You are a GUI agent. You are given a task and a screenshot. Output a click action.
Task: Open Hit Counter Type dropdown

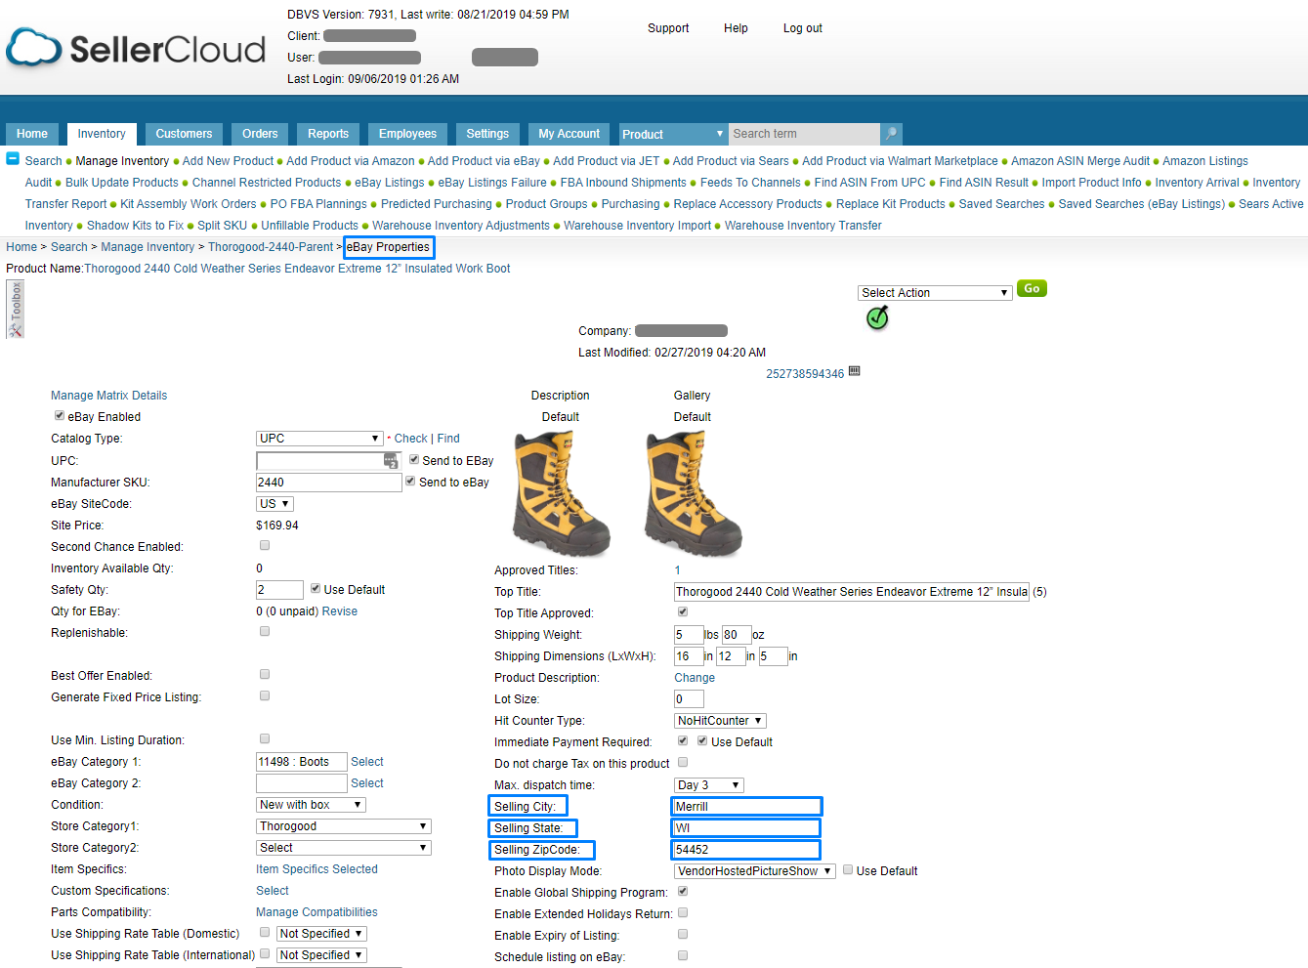(720, 721)
